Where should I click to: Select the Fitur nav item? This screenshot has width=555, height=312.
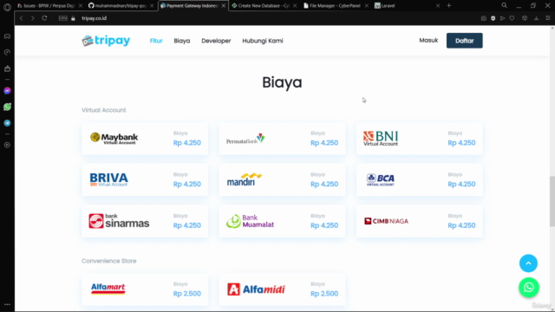[x=156, y=41]
